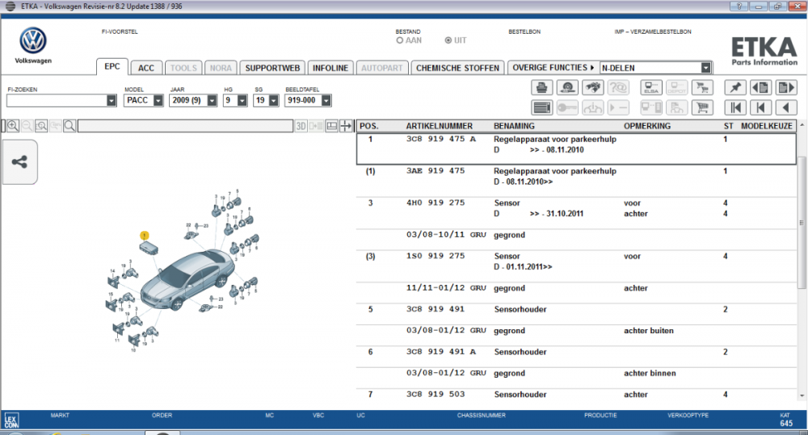Click the MODELKEUZE column header

coord(767,126)
